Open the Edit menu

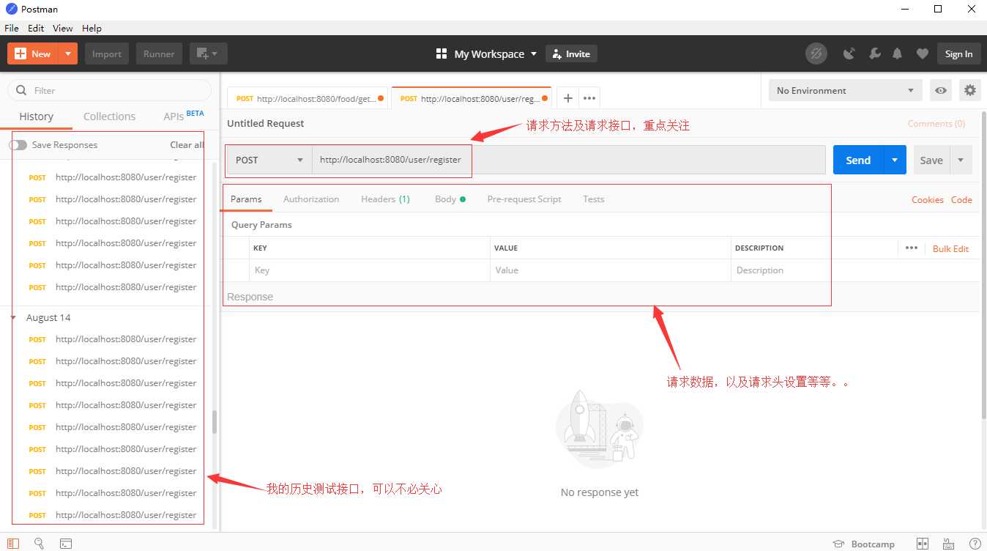tap(36, 28)
